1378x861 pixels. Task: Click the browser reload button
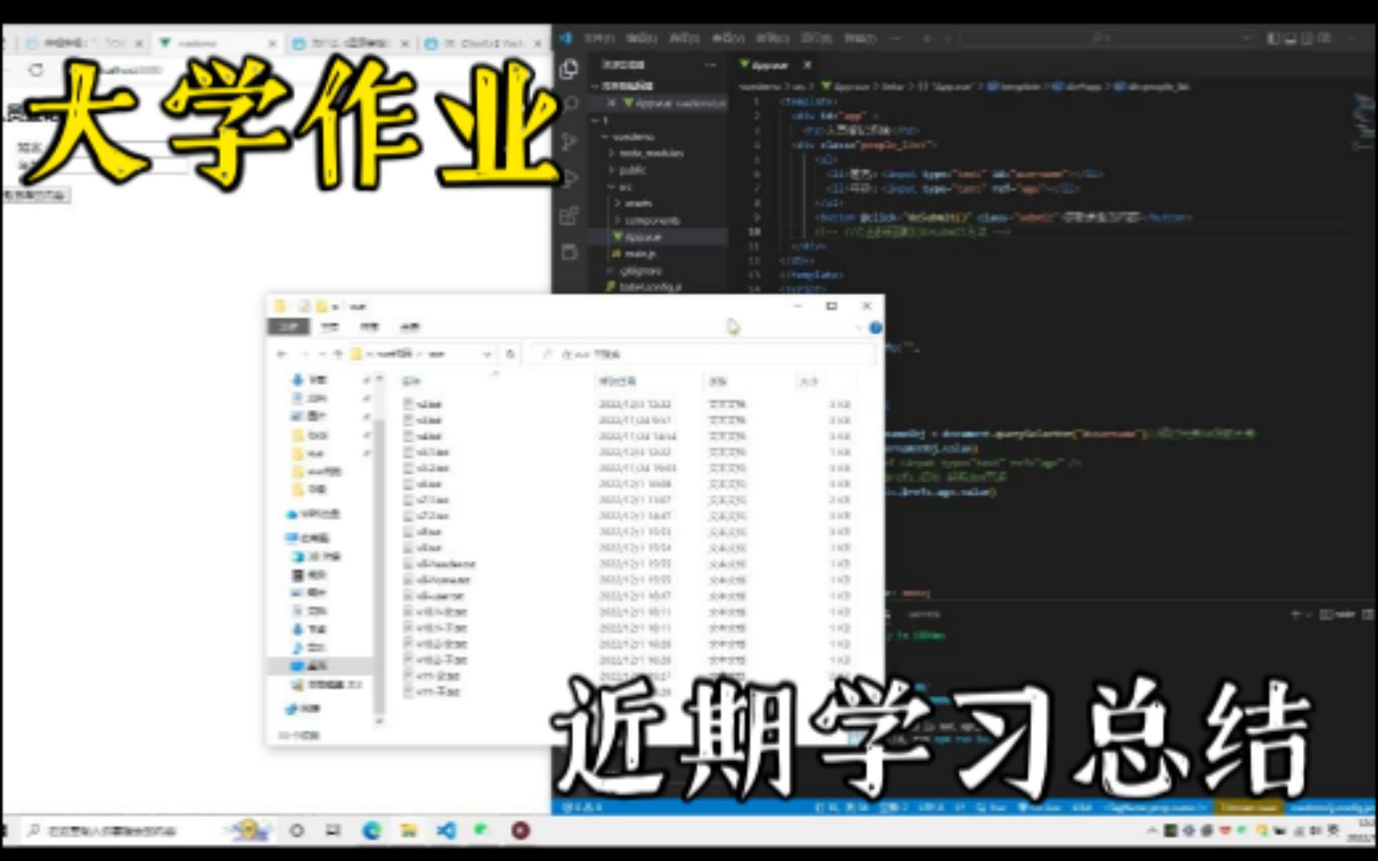coord(36,70)
